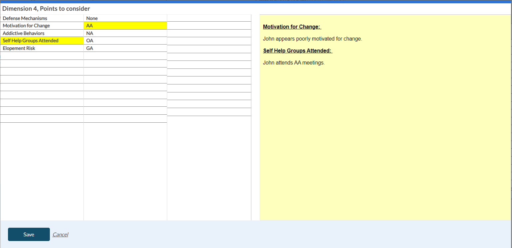Click the Cancel link
The image size is (512, 248).
click(60, 235)
